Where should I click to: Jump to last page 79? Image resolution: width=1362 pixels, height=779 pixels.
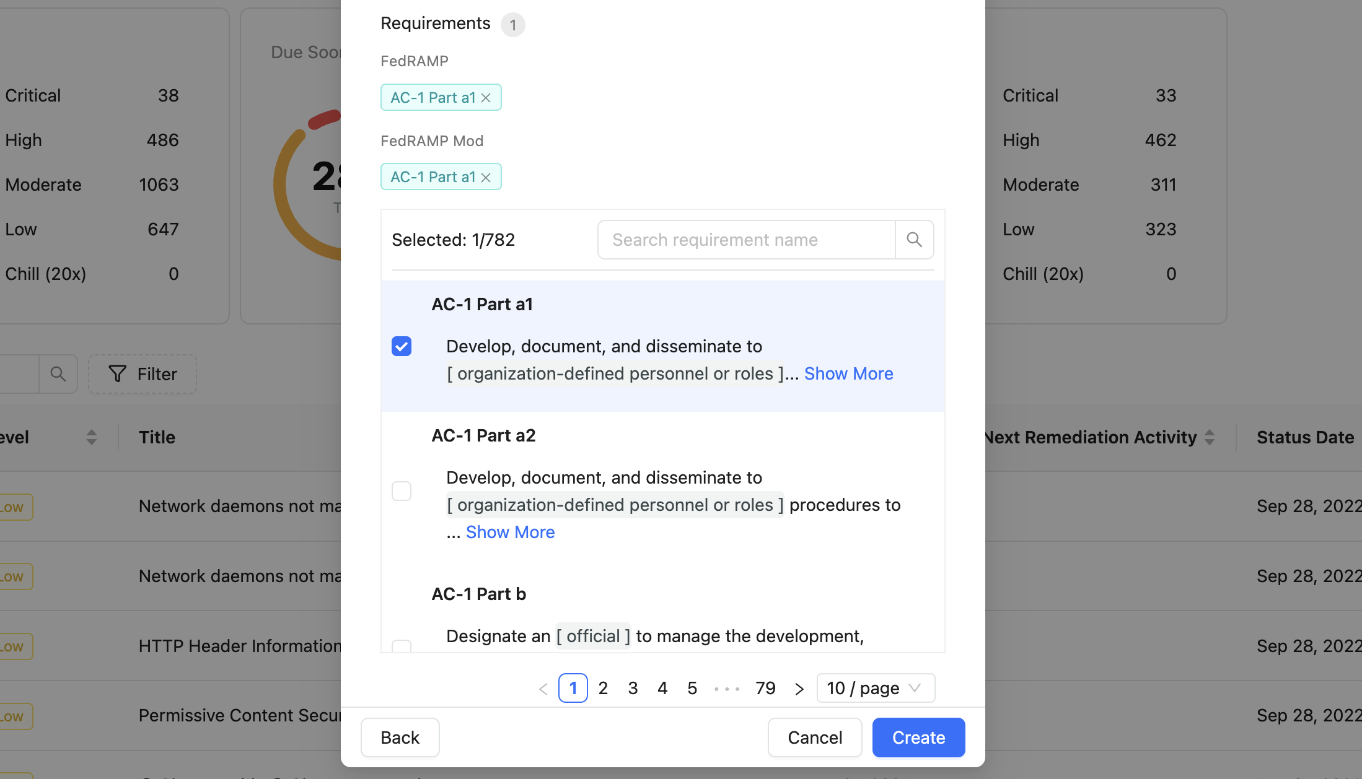(x=765, y=688)
